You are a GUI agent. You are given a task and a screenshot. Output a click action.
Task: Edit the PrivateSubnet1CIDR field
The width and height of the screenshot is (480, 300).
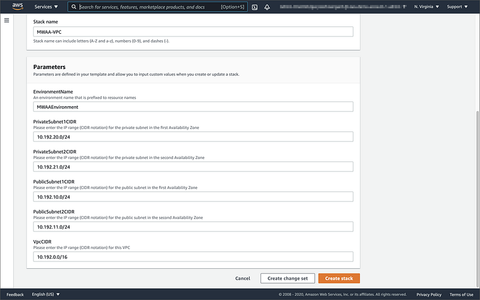pos(193,137)
